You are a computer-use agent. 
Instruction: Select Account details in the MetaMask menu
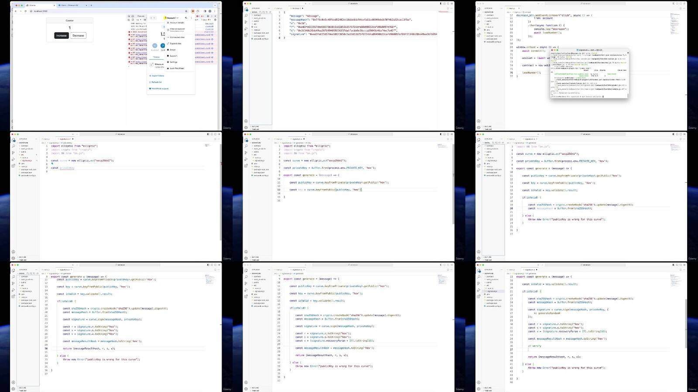tap(177, 23)
